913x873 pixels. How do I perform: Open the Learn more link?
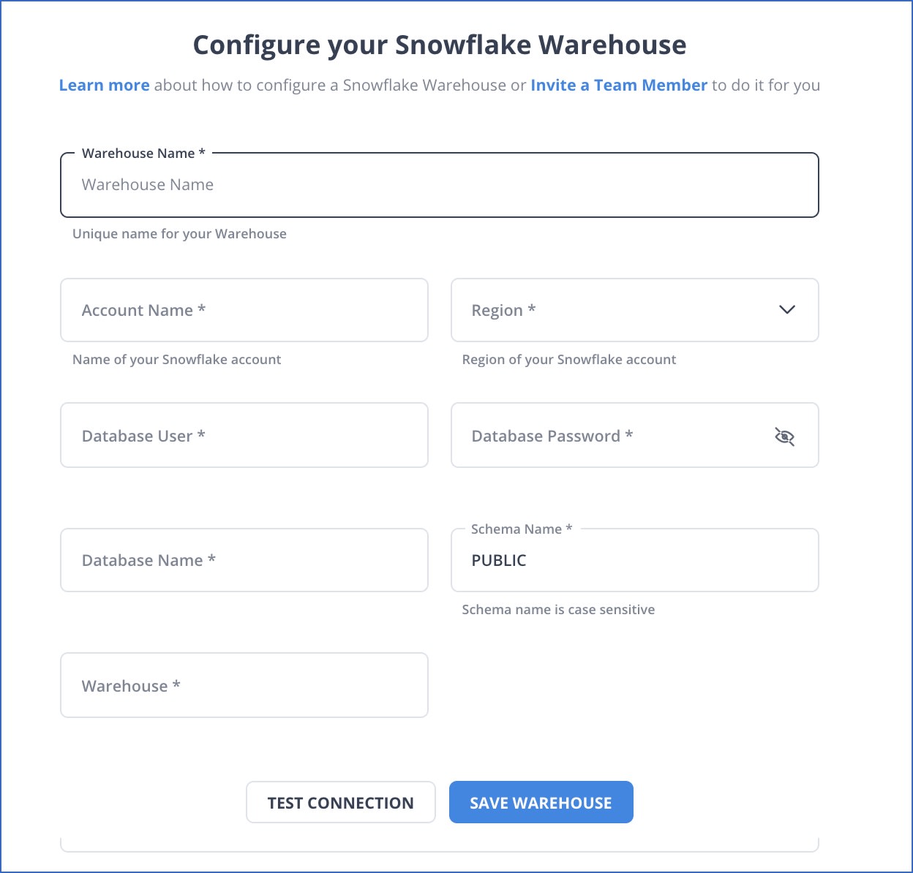[105, 86]
